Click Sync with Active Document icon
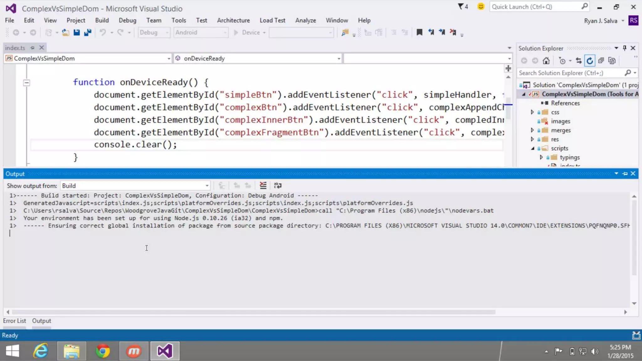Image resolution: width=642 pixels, height=361 pixels. [x=579, y=61]
